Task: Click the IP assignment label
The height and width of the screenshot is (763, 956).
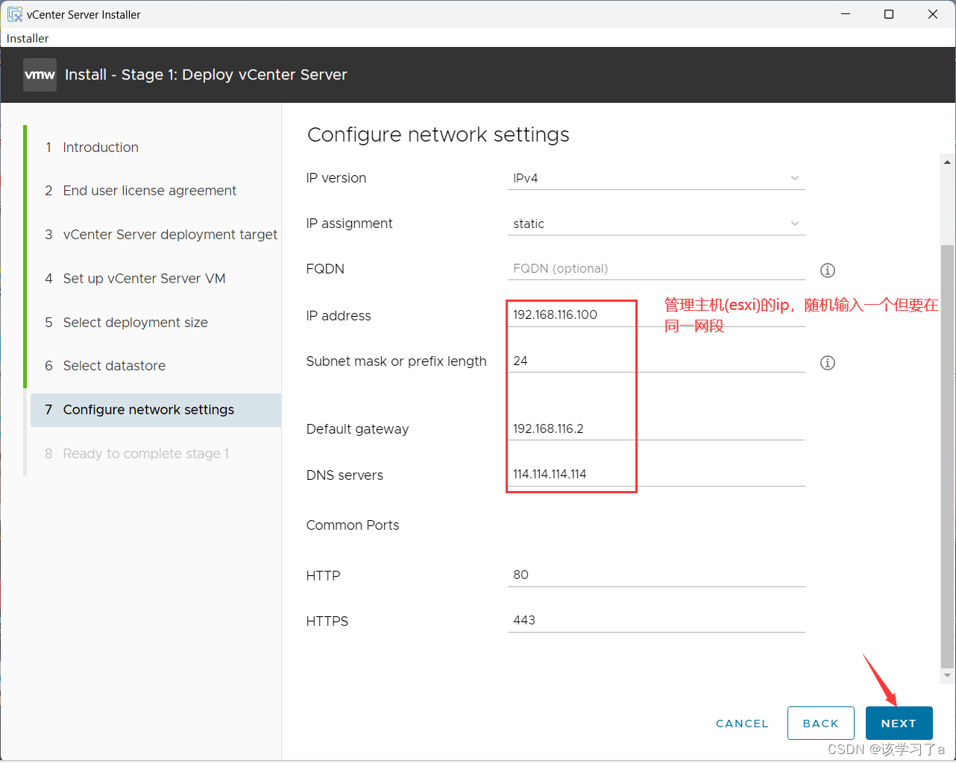Action: pos(349,224)
